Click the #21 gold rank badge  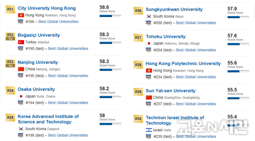[10, 9]
